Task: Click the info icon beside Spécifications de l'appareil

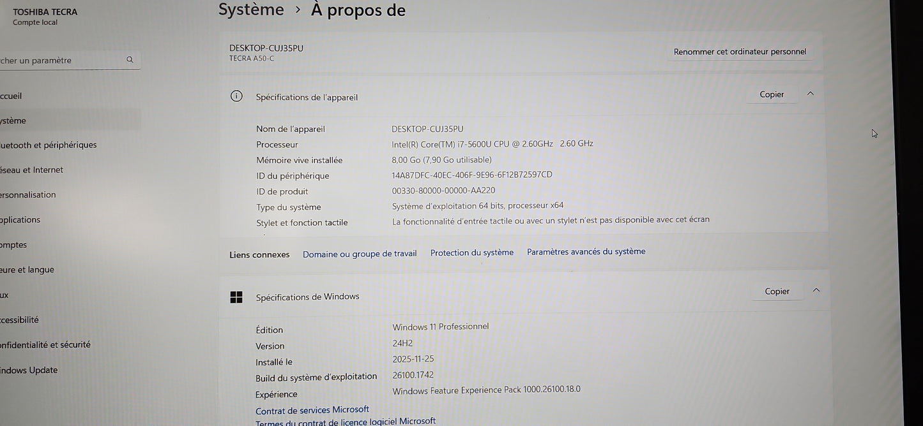Action: coord(236,96)
